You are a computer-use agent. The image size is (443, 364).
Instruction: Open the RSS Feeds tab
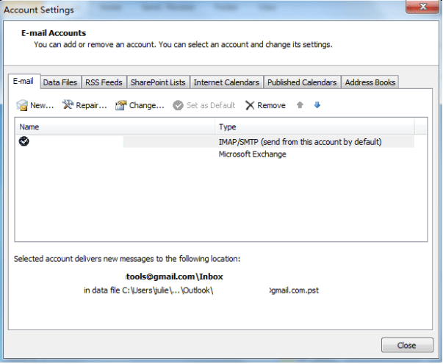(x=104, y=82)
